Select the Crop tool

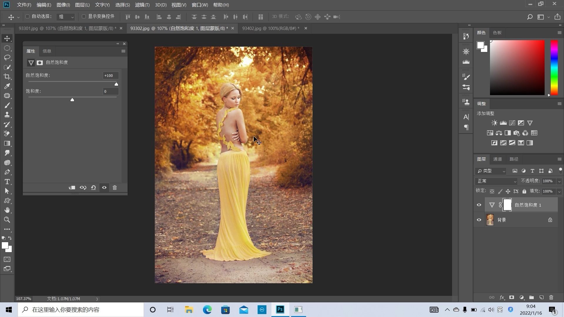(7, 77)
